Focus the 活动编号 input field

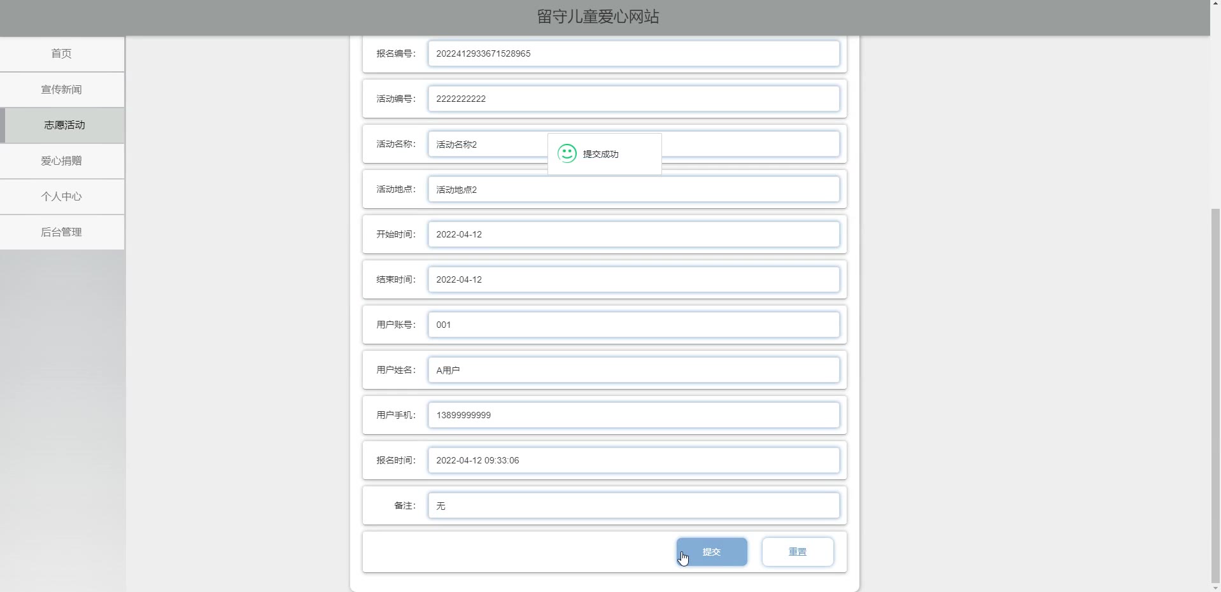click(x=633, y=99)
